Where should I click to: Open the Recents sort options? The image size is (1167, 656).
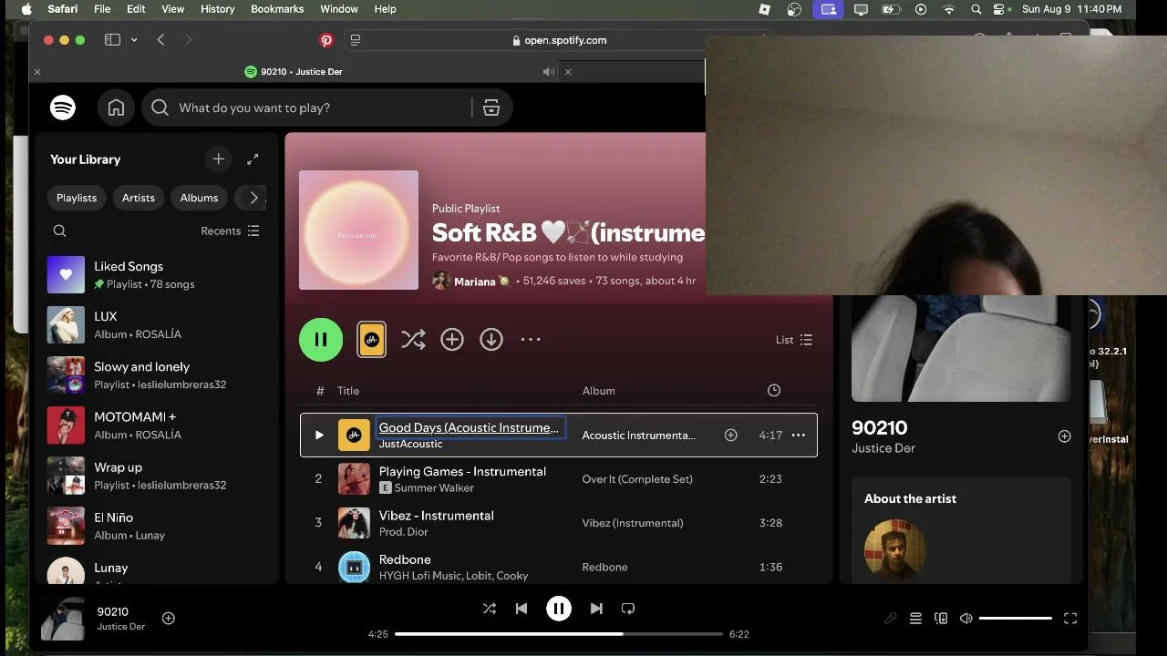click(230, 231)
